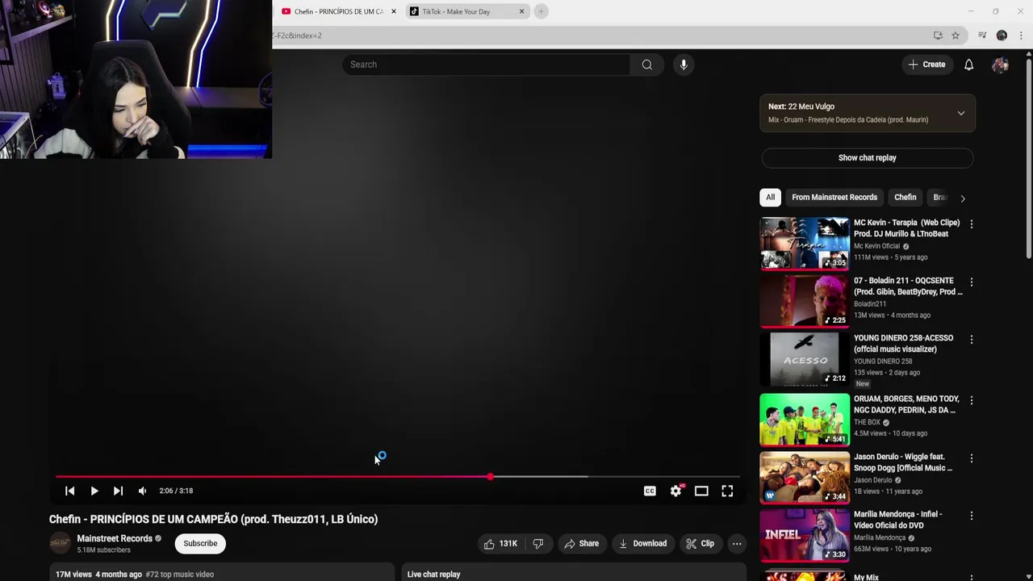Viewport: 1033px width, 581px height.
Task: Bookmark this page with star icon
Action: [956, 36]
